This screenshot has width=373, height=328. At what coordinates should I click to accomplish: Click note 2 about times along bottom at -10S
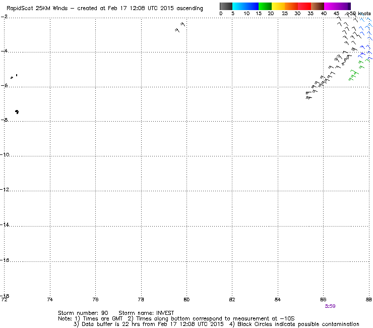point(211,319)
